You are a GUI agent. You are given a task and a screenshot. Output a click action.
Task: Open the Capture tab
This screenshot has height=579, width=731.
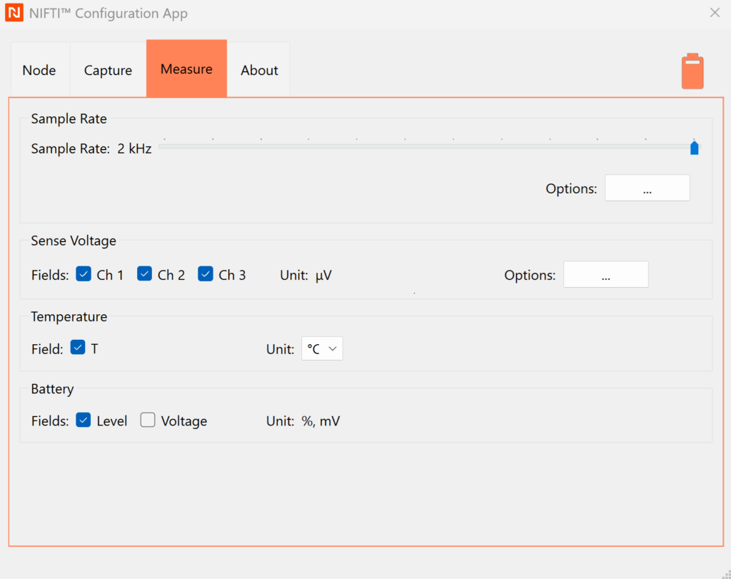click(108, 70)
